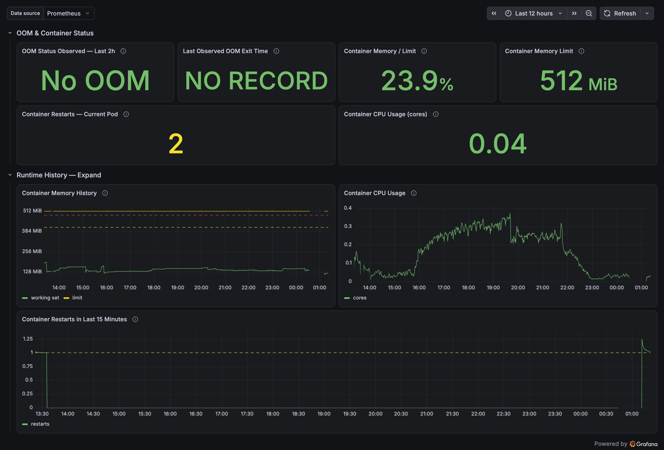Screen dimensions: 664x450
Task: Click the 0.04 CPU cores value
Action: [x=498, y=143]
